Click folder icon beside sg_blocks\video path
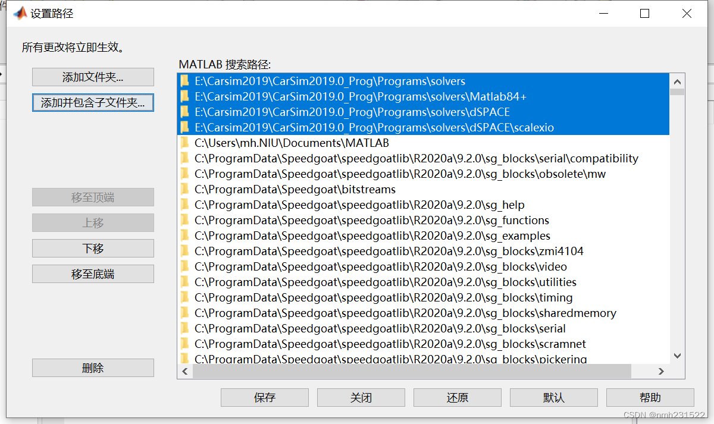Image resolution: width=714 pixels, height=424 pixels. click(x=185, y=266)
